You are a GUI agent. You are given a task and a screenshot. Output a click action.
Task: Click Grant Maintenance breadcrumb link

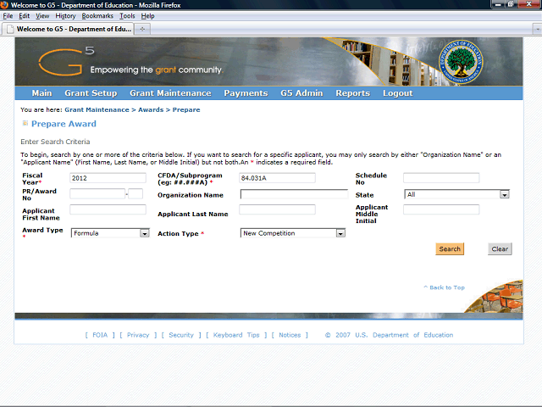click(97, 109)
